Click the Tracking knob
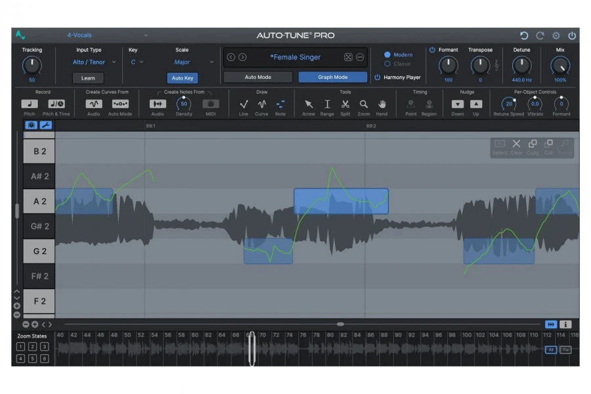 pos(32,66)
